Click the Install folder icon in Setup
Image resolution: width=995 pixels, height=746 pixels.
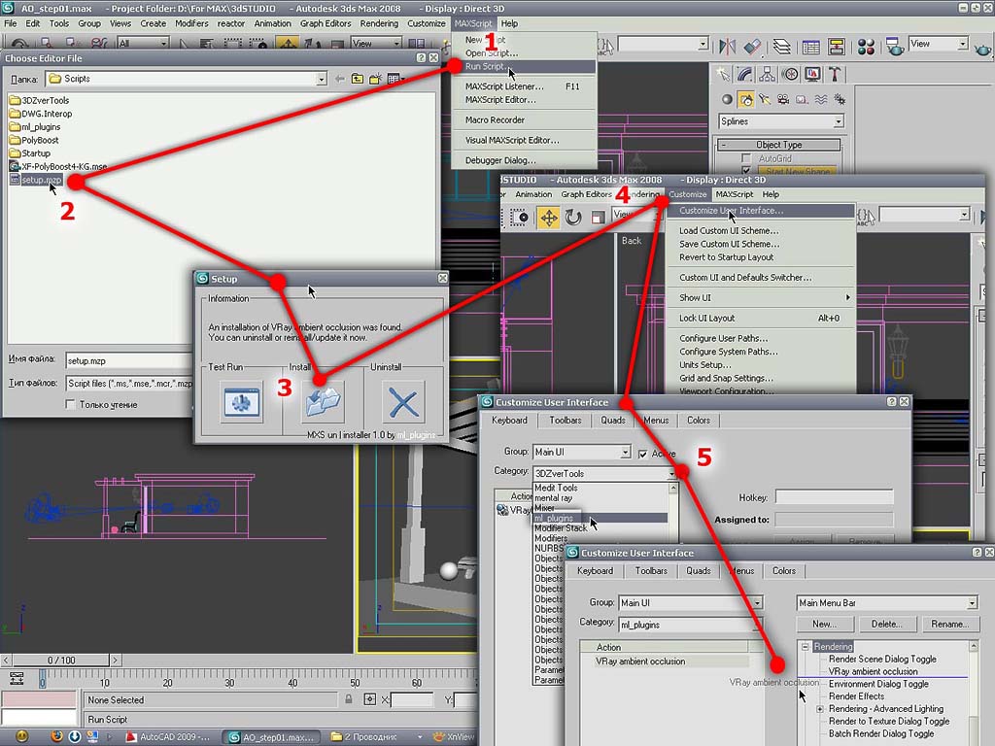click(323, 400)
